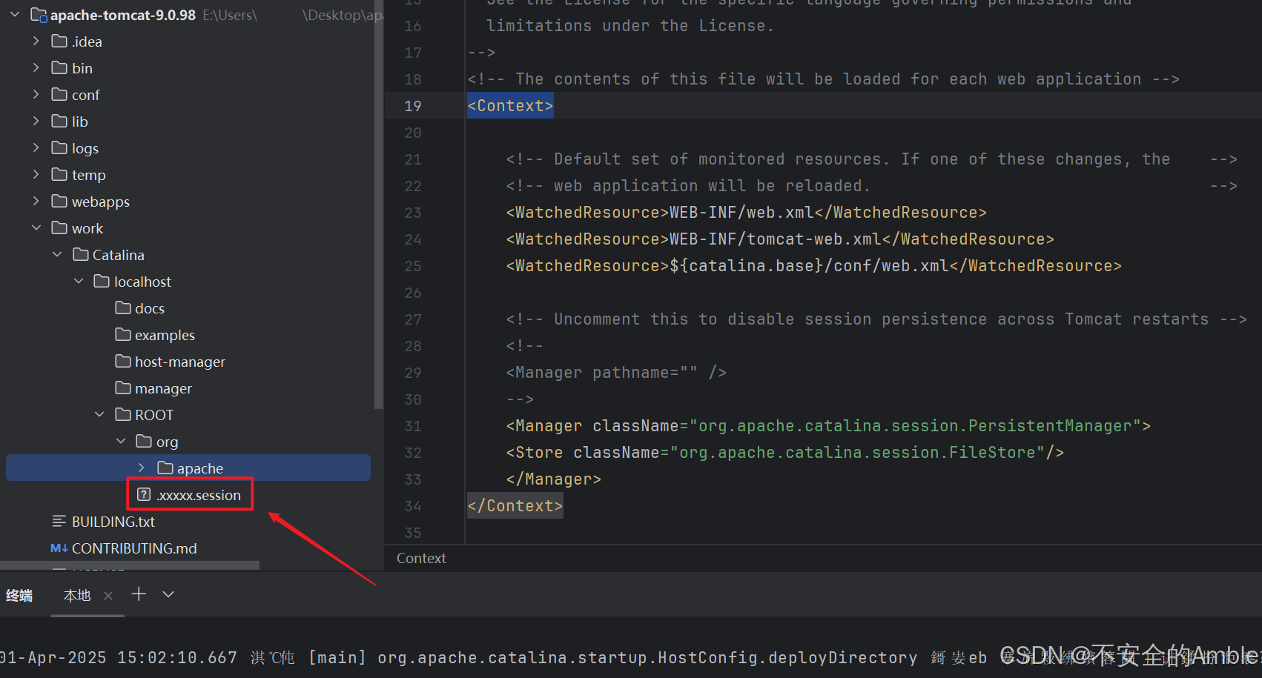Expand the apache folder chevron

click(x=142, y=468)
